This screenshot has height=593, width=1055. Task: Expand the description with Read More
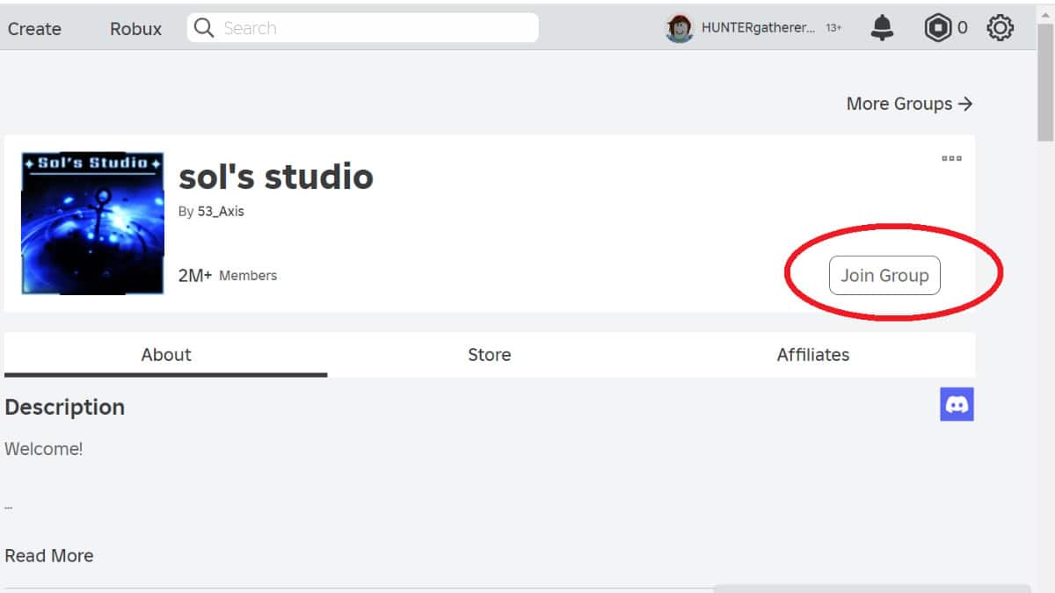click(49, 555)
